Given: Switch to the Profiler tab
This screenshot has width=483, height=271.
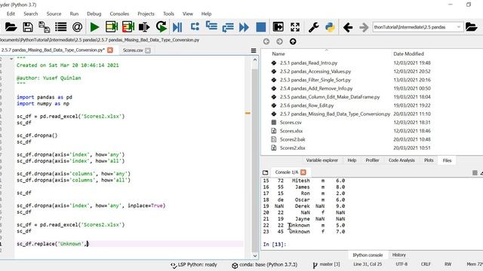Looking at the screenshot, I should click(x=372, y=160).
